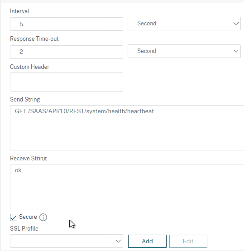This screenshot has height=251, width=244.
Task: Click the Add SSL Profile button
Action: click(x=147, y=241)
